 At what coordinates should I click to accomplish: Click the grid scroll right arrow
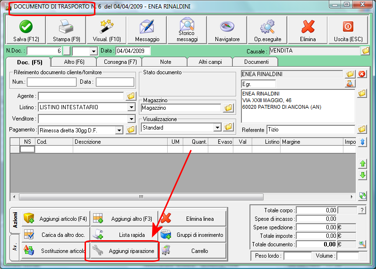pyautogui.click(x=351, y=197)
